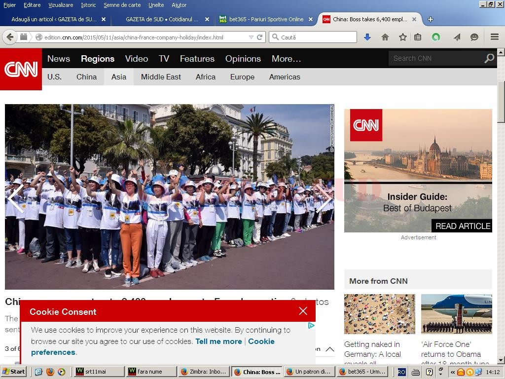Click the help question mark tray icon
Viewport: 505px width, 379px height.
[x=429, y=372]
